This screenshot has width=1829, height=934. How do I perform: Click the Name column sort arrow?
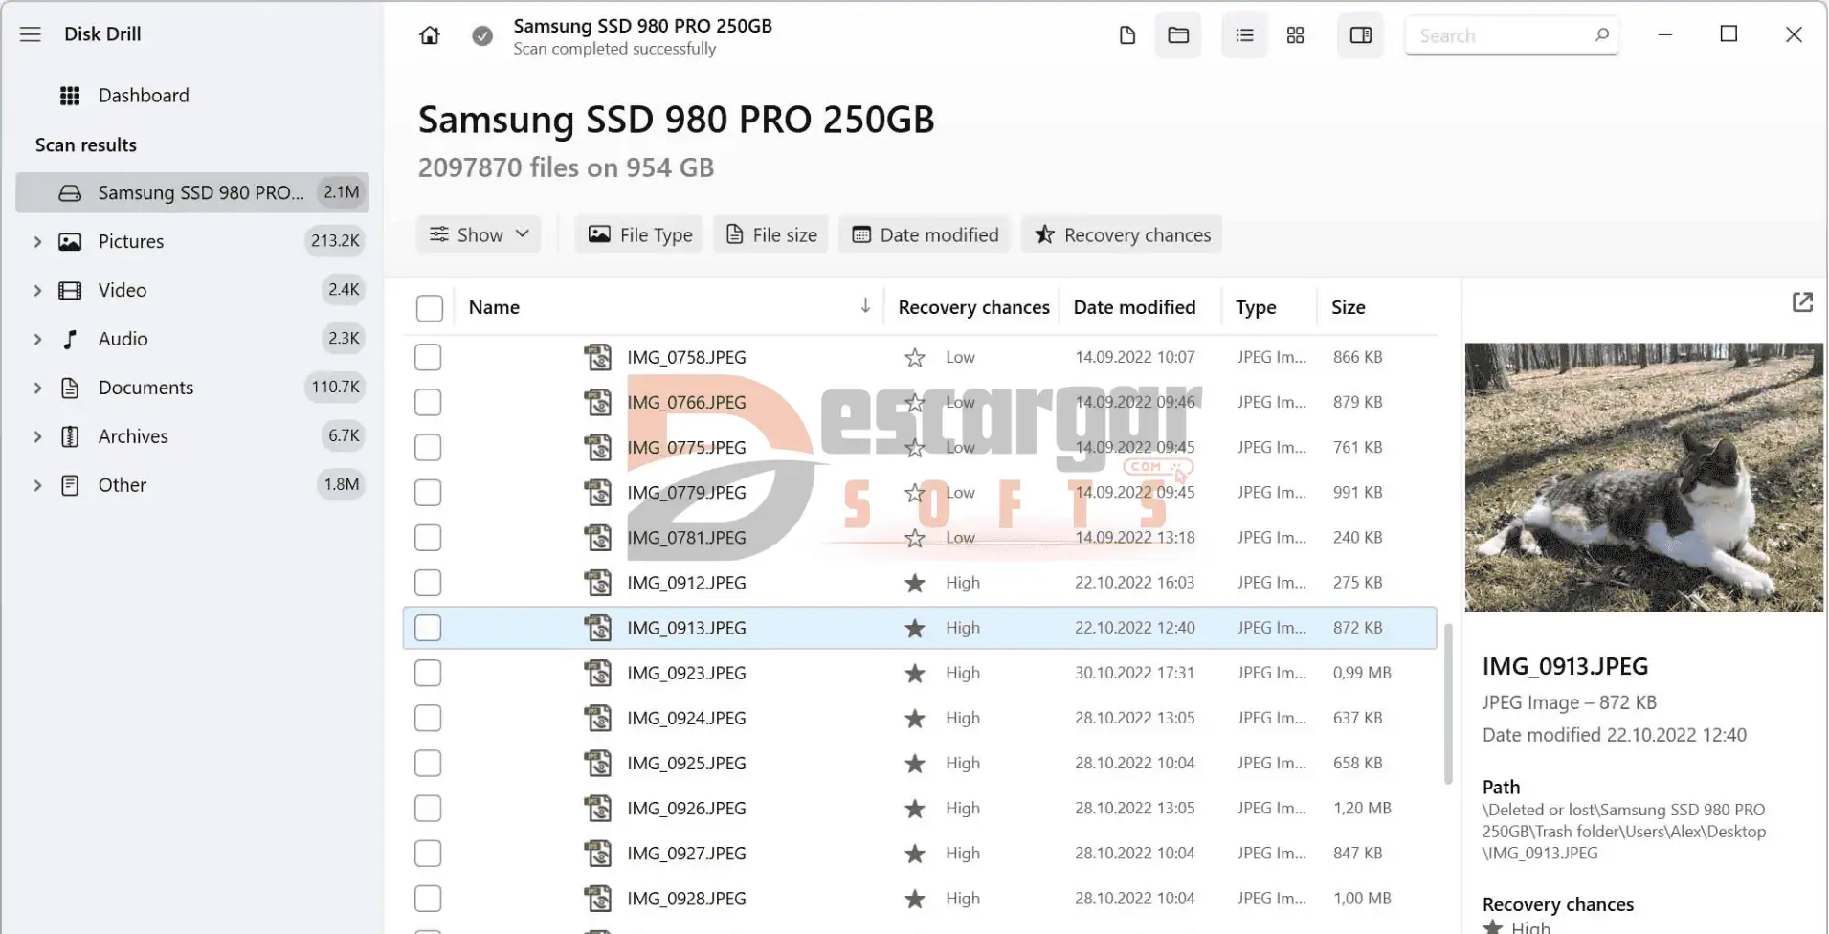point(865,306)
